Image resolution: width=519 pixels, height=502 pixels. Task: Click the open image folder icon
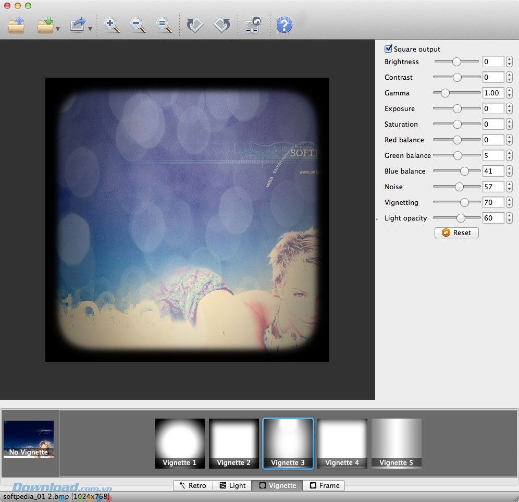[16, 25]
